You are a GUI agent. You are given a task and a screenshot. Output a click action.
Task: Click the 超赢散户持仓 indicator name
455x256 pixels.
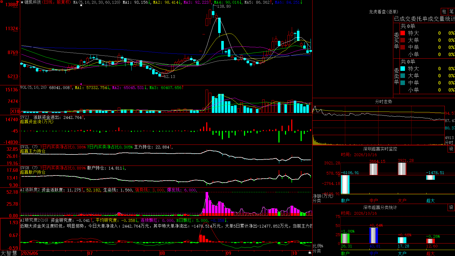(33, 172)
